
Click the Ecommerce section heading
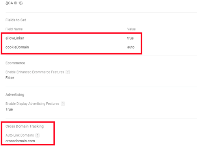point(15,63)
